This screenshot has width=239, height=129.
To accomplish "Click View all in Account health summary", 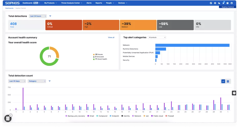I will pos(111,37).
